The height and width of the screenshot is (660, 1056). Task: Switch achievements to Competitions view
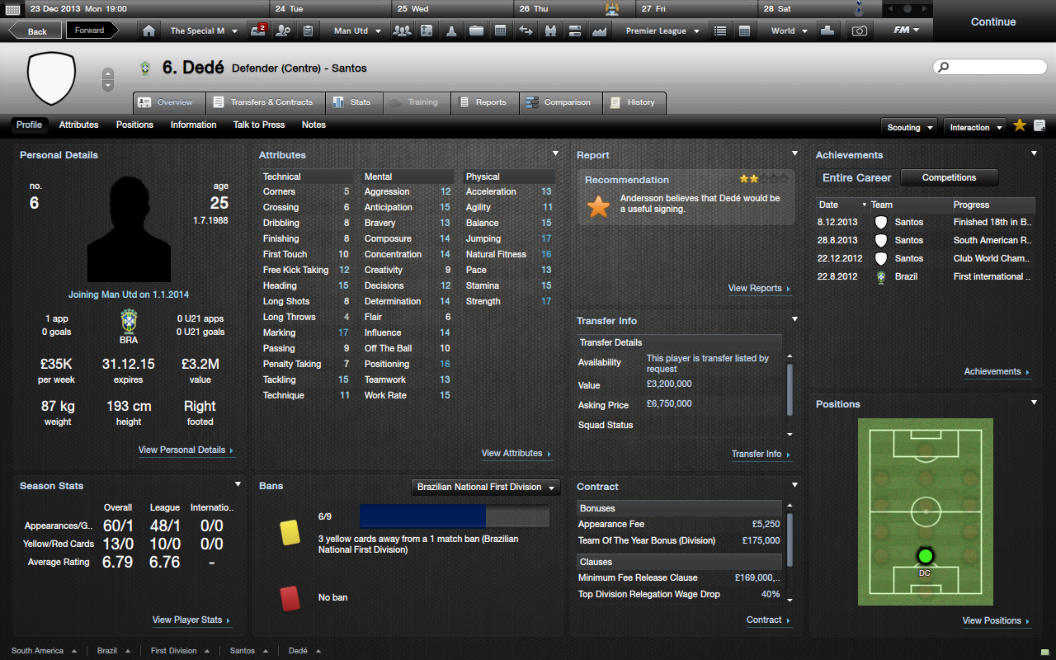(x=949, y=177)
